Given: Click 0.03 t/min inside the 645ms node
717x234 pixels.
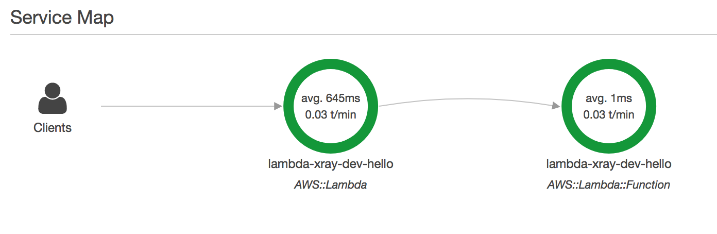Looking at the screenshot, I should (x=330, y=114).
